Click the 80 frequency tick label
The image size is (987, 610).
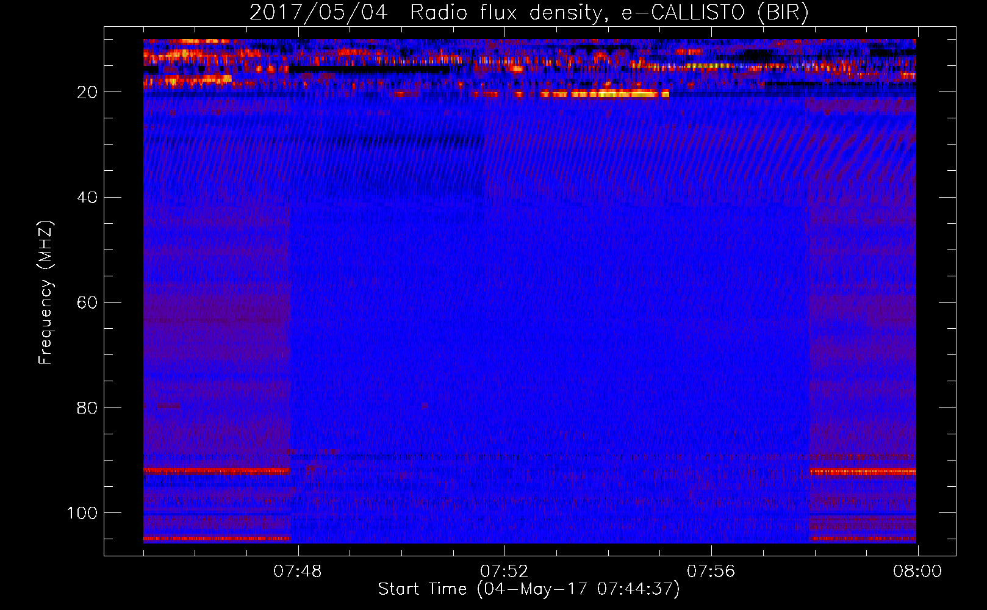pos(87,407)
